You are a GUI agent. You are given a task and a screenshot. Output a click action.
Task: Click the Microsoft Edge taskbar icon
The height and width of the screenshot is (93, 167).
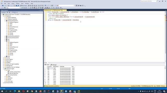click(x=15, y=91)
